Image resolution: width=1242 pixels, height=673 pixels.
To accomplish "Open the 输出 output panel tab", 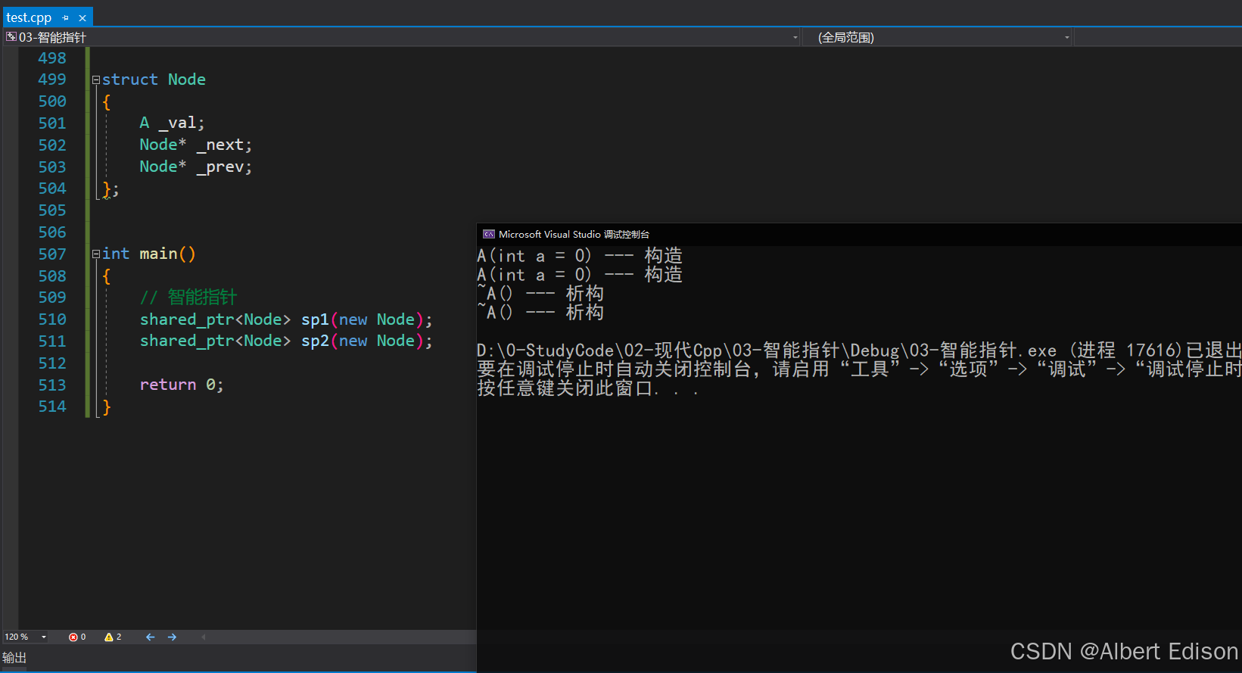I will (14, 658).
